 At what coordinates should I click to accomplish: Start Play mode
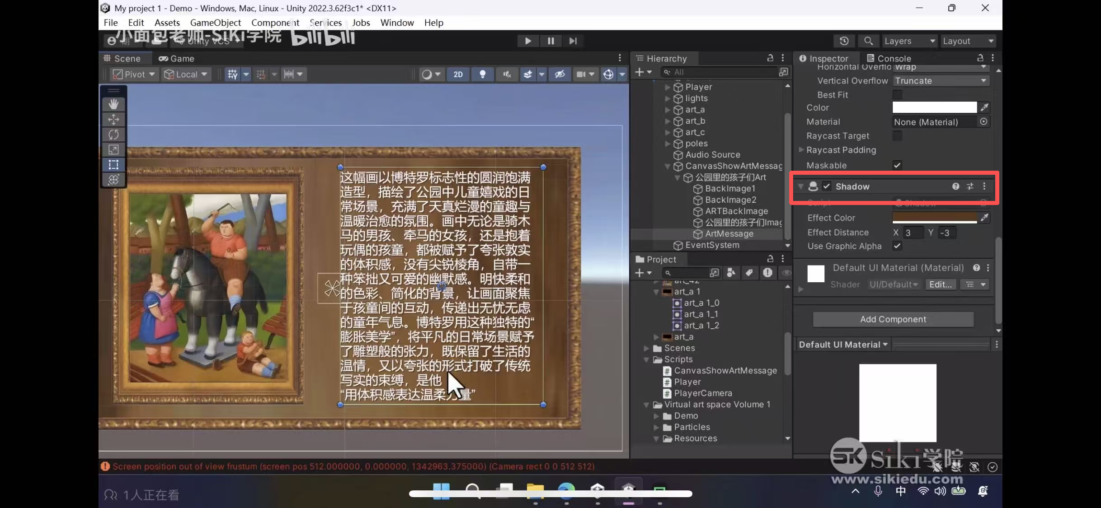[528, 41]
